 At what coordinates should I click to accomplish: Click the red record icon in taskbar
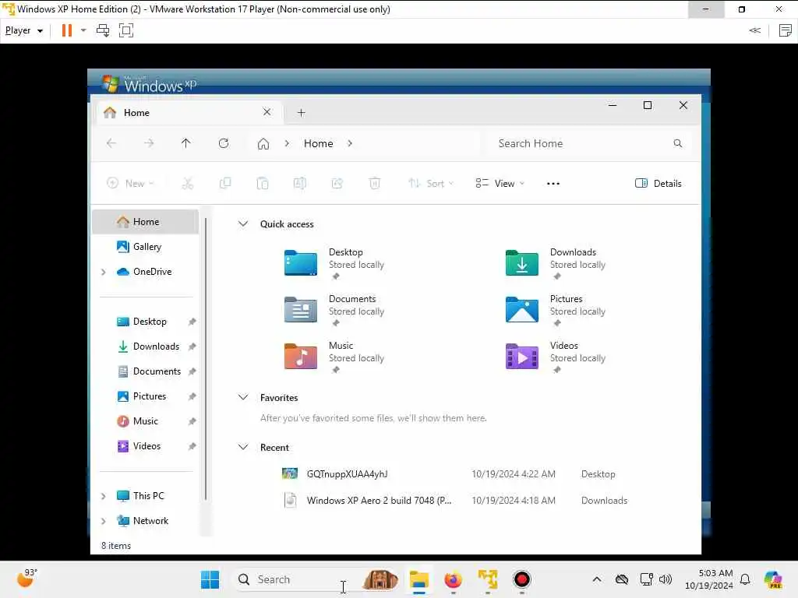pyautogui.click(x=521, y=579)
